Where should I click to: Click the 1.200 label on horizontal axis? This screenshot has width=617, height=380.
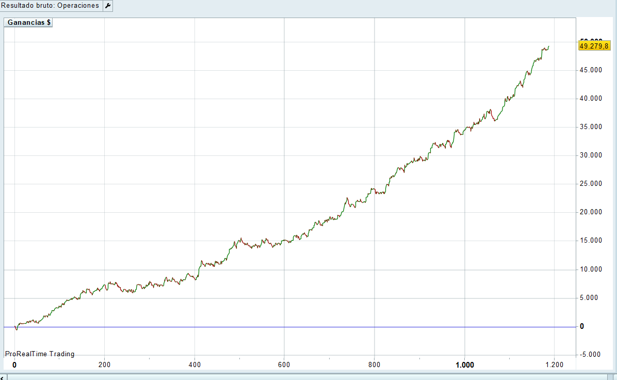(554, 365)
